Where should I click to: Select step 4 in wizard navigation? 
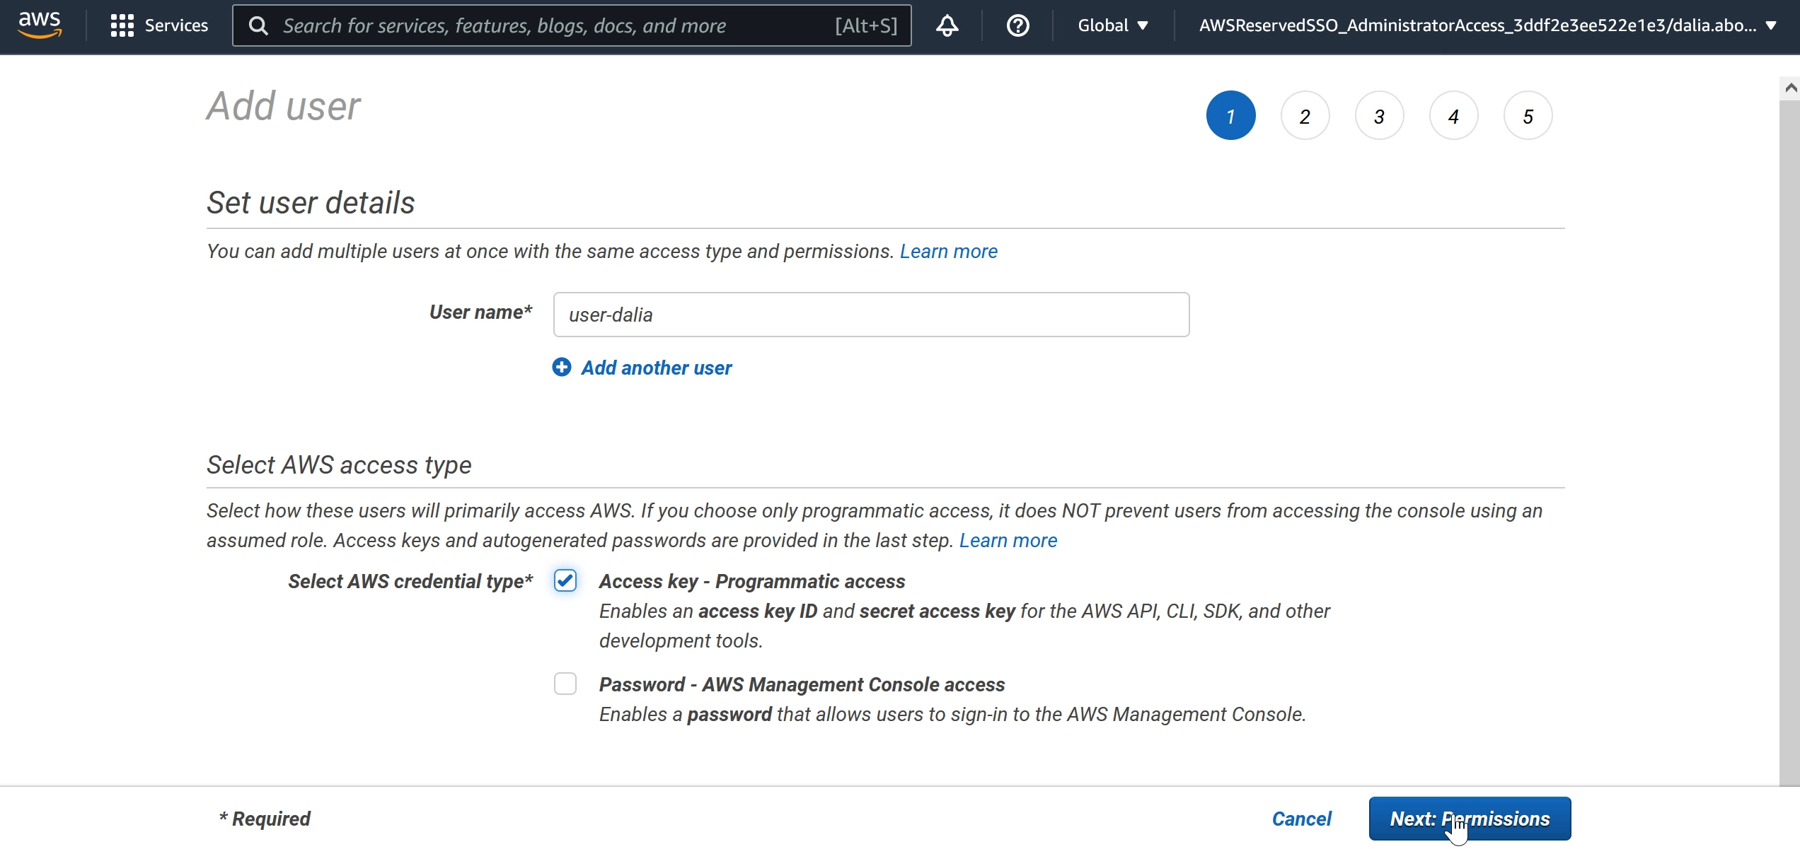click(1452, 115)
